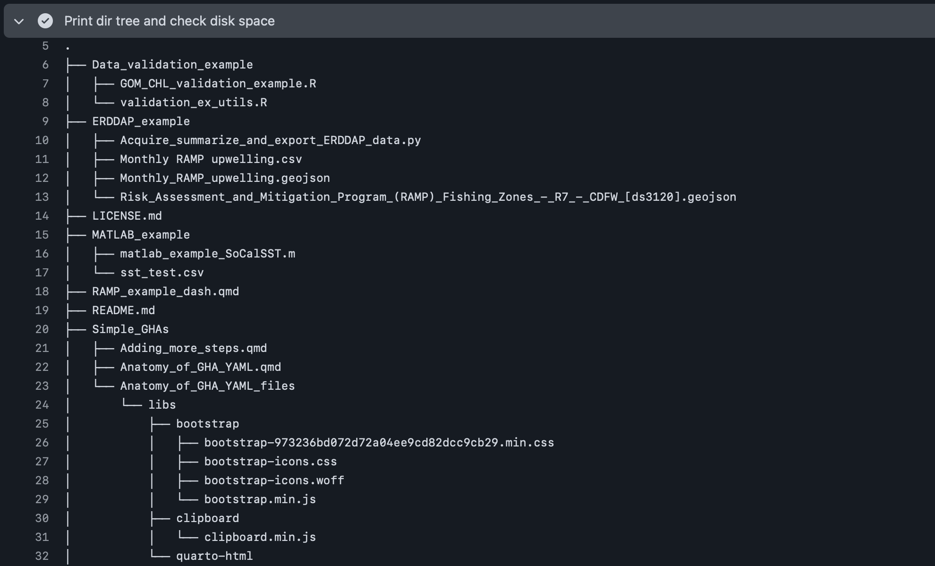
Task: Click LICENSE.md log line
Action: [x=127, y=216]
